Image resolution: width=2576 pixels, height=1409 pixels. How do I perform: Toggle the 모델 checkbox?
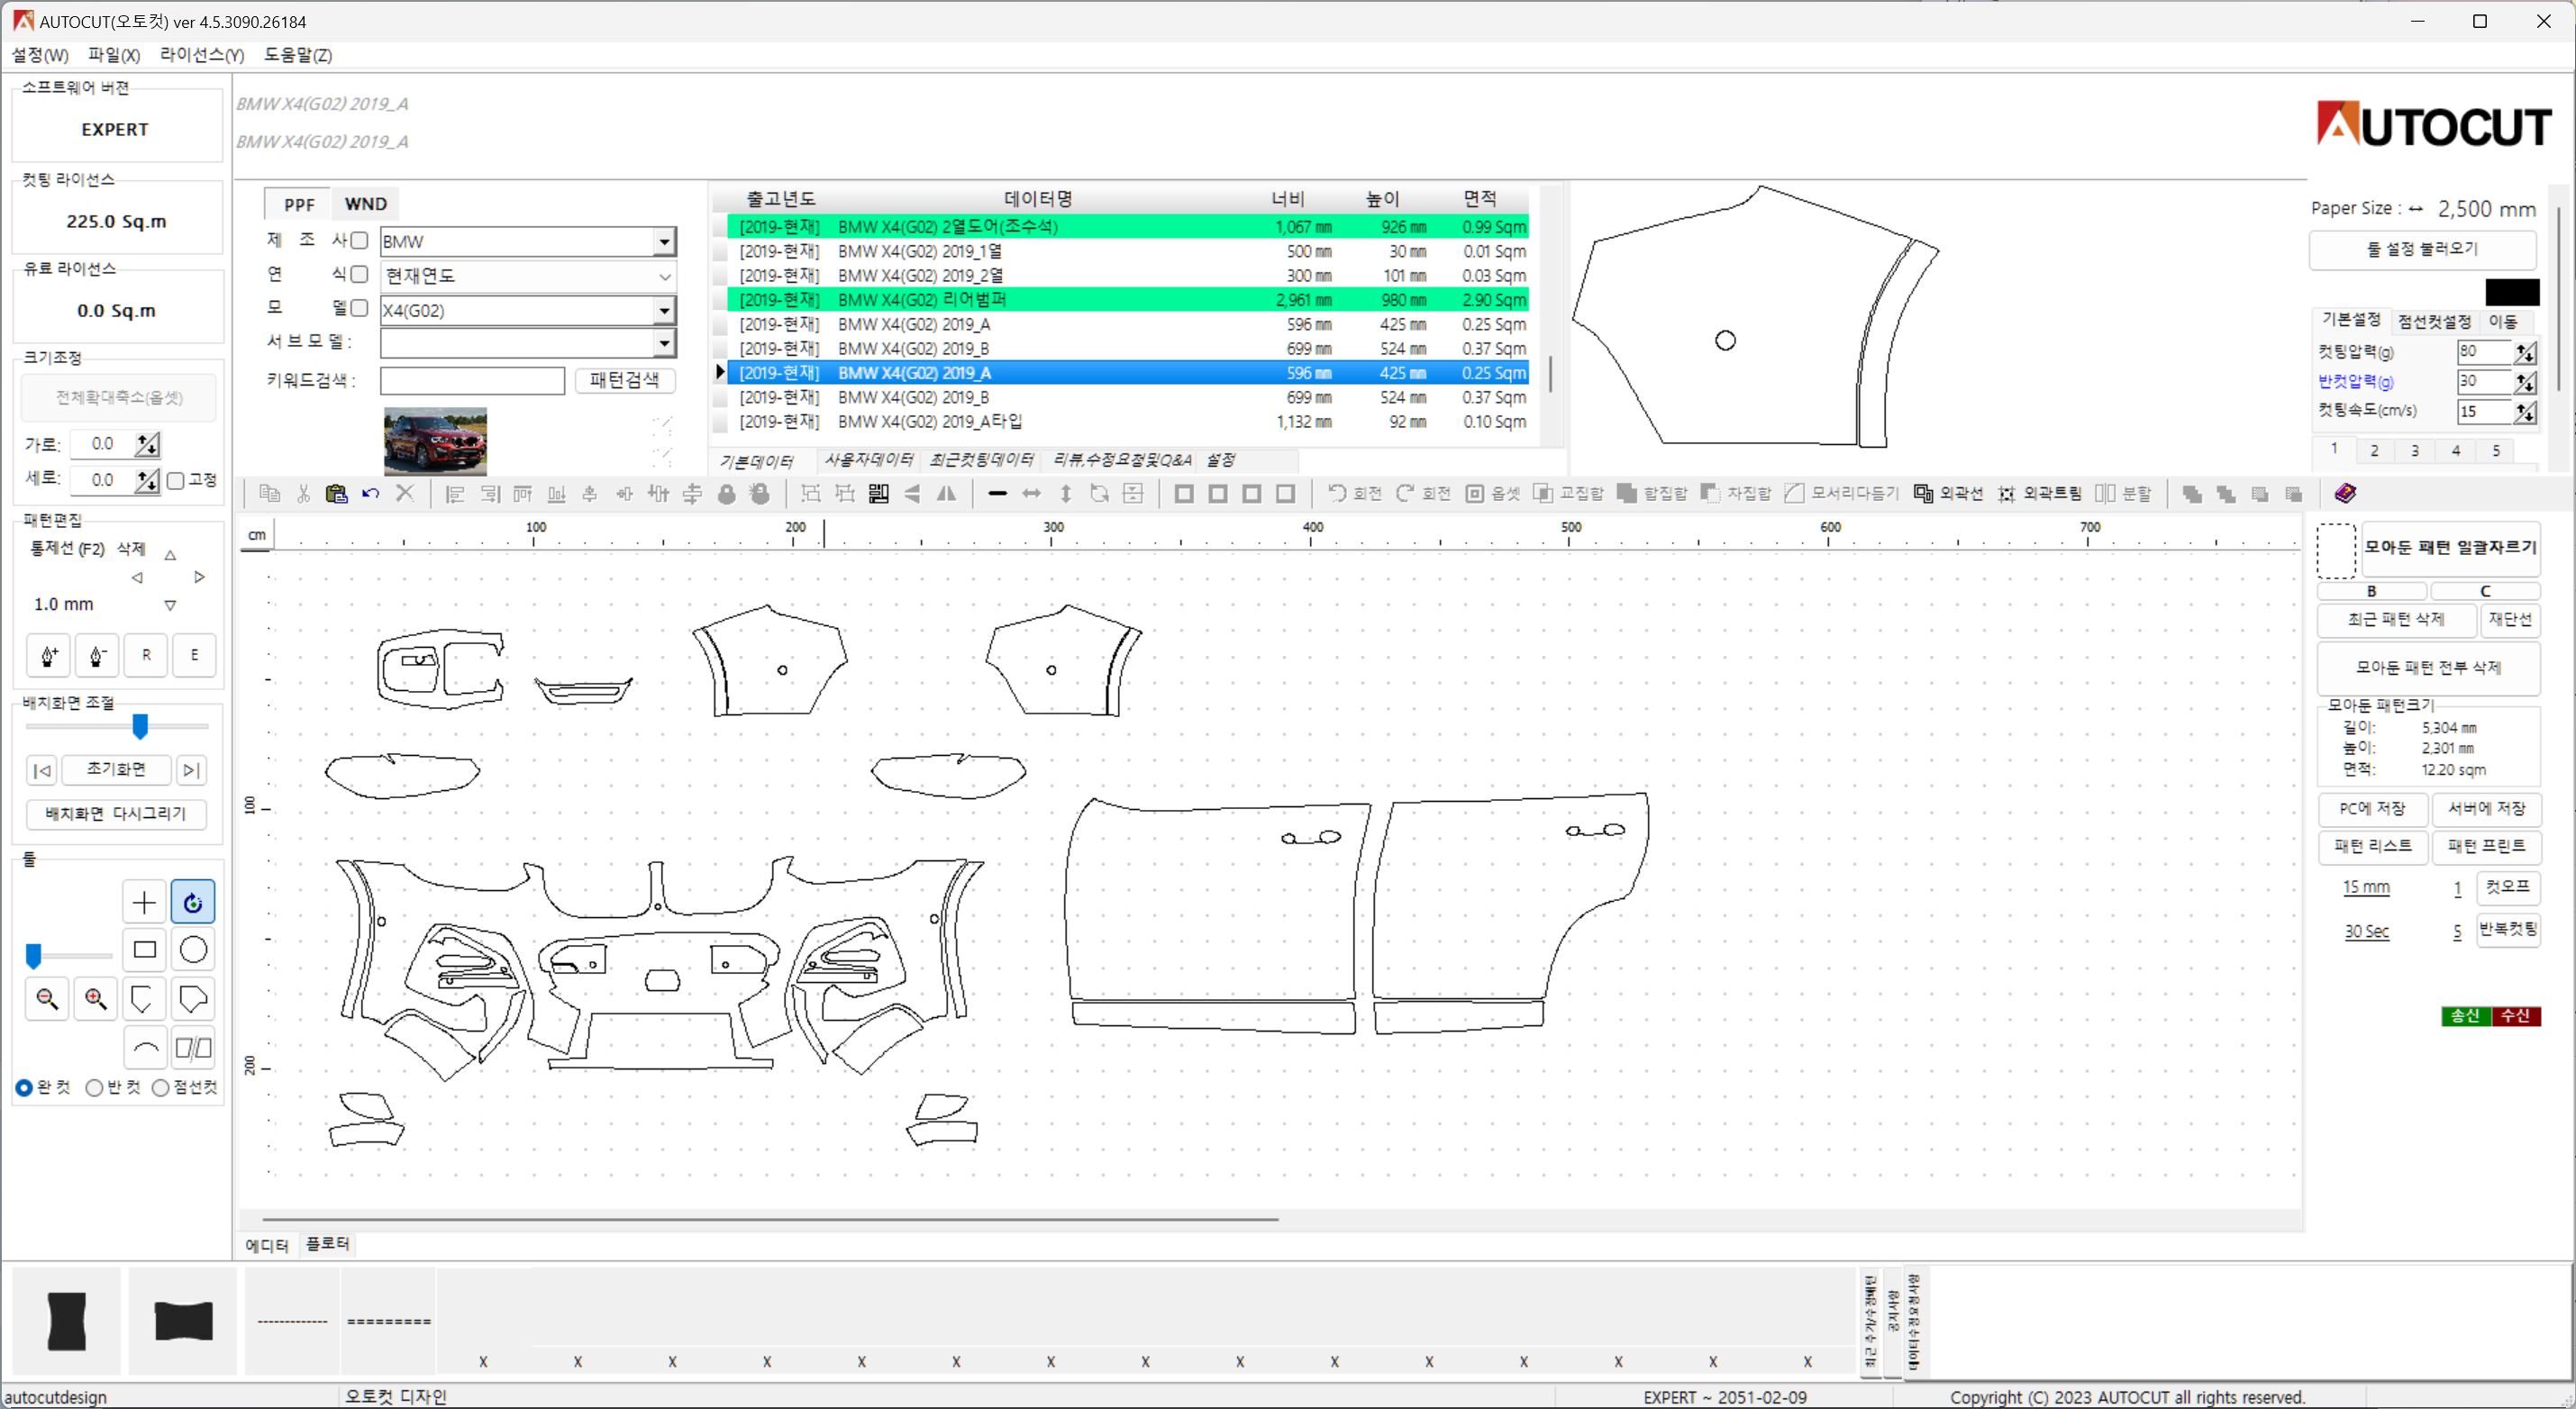[x=359, y=308]
